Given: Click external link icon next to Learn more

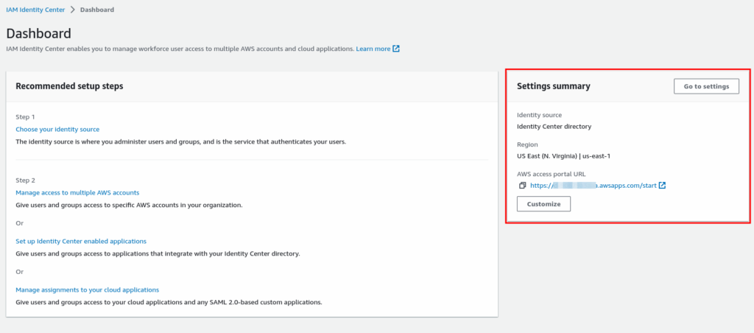Looking at the screenshot, I should (396, 49).
